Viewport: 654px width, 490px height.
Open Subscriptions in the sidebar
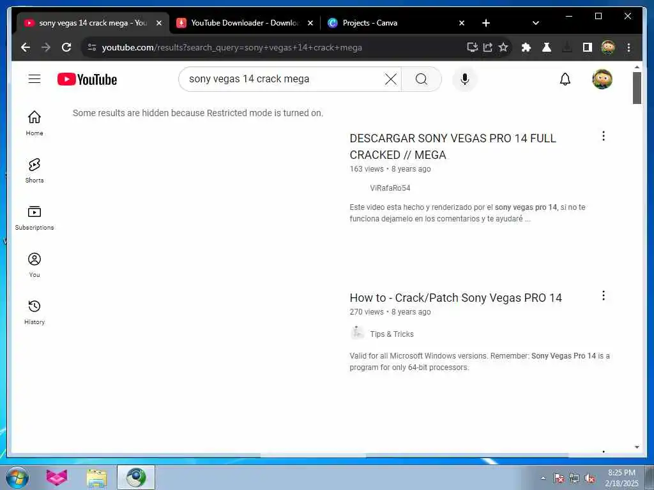34,218
